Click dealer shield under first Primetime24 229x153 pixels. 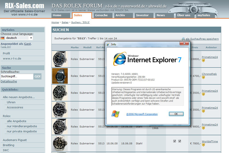point(203,61)
